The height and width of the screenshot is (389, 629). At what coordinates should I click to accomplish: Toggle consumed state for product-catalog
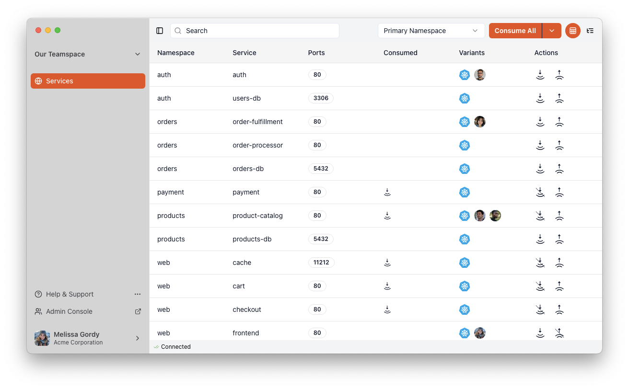387,215
